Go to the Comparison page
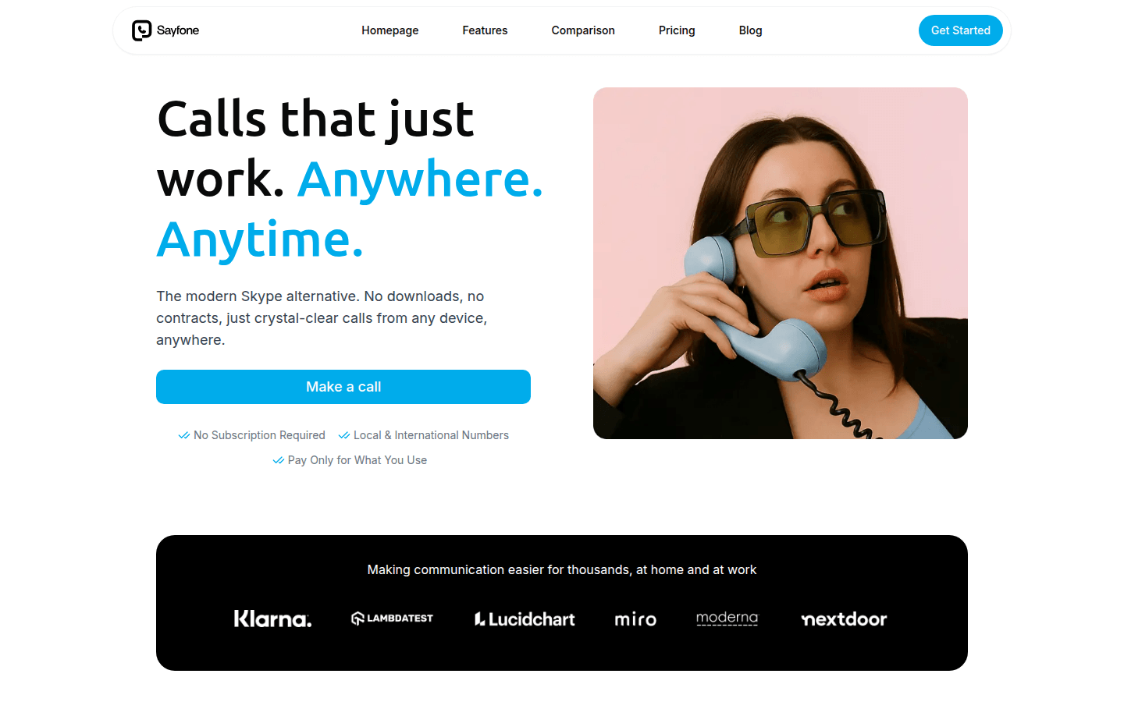The height and width of the screenshot is (702, 1124). tap(583, 30)
